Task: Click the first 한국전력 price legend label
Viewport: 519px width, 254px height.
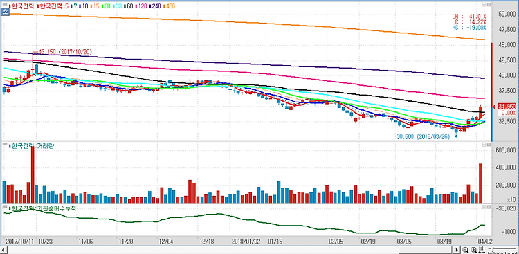Action: click(x=21, y=6)
